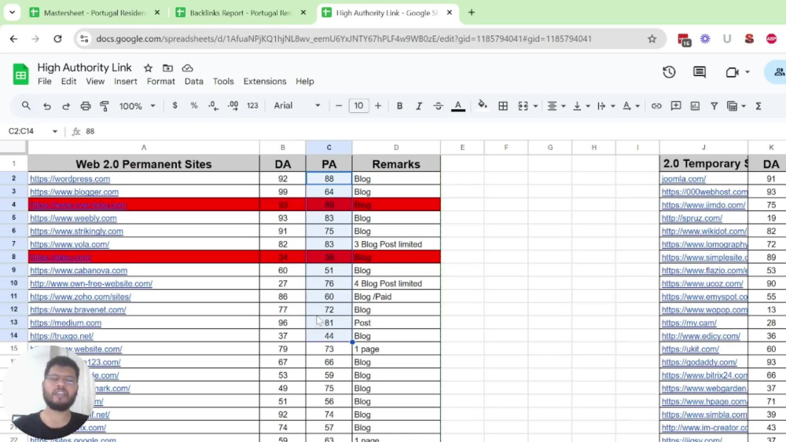Screen dimensions: 786x442
Task: Open text rotation dropdown
Action: (630, 106)
